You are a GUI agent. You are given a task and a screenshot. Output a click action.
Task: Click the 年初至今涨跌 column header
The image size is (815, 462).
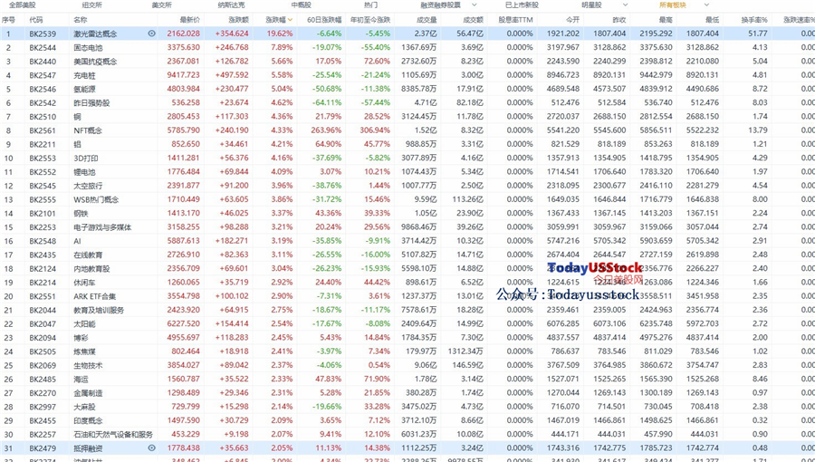point(370,20)
